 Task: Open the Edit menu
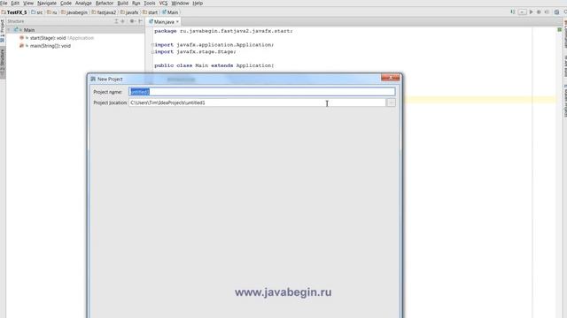coord(15,3)
